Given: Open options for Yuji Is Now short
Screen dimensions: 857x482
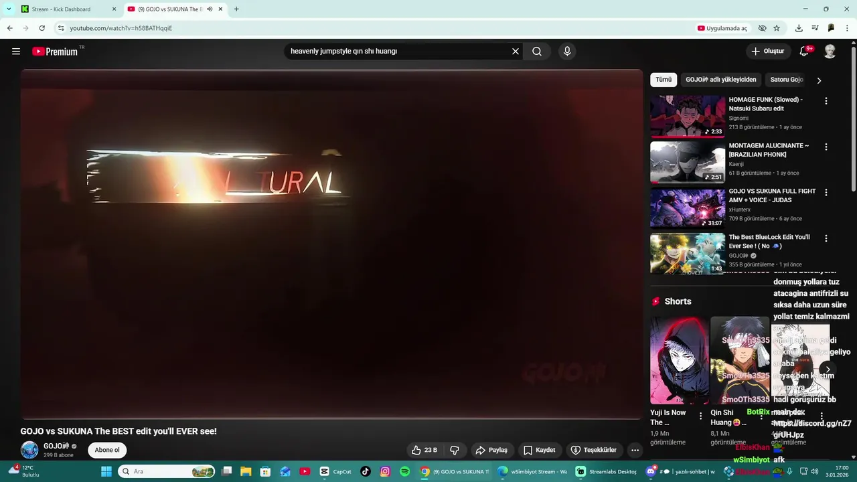Looking at the screenshot, I should 701,416.
